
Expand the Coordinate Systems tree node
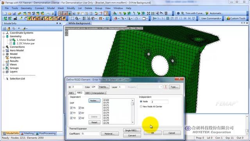coord(4,33)
